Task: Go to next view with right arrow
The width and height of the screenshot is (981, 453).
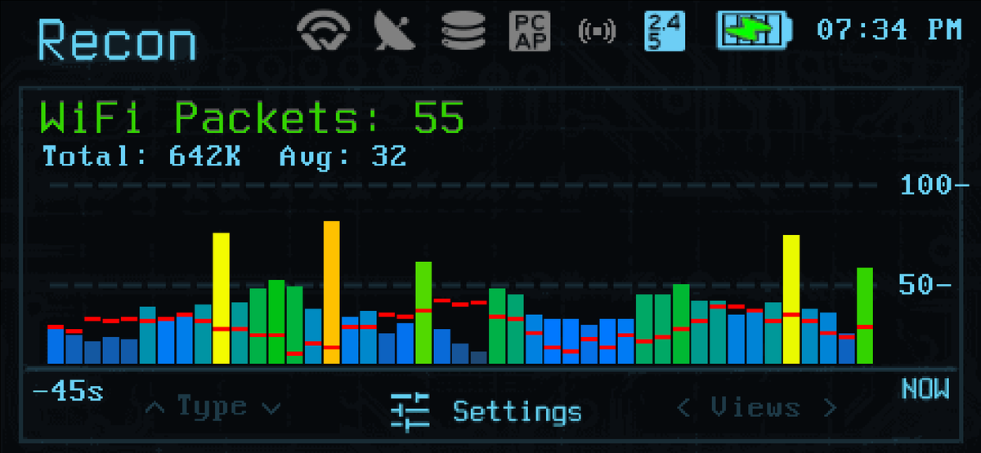Action: click(x=831, y=406)
